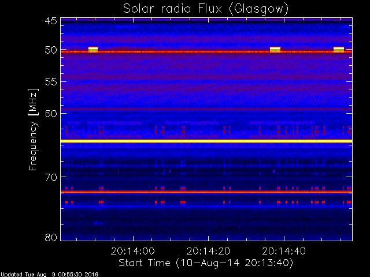Click the bright yellow emission band near 64 MHz
Screen dimensions: 370x277
coord(206,141)
